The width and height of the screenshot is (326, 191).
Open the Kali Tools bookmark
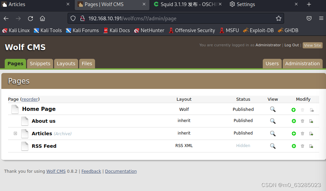click(x=48, y=30)
